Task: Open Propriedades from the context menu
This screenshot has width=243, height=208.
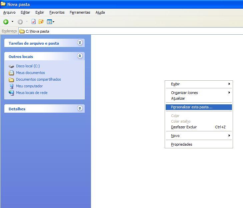Action: [199, 144]
